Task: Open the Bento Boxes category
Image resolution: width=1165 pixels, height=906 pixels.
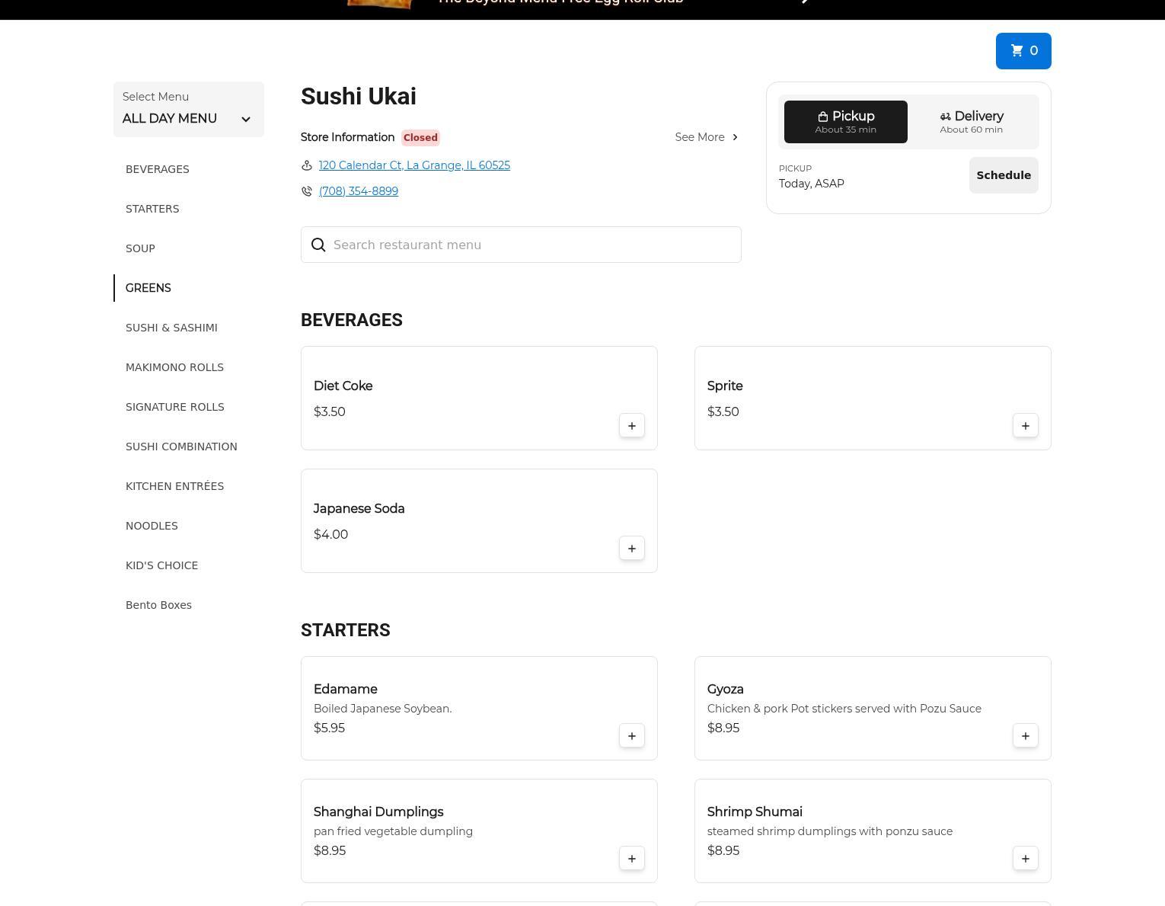Action: coord(158,605)
